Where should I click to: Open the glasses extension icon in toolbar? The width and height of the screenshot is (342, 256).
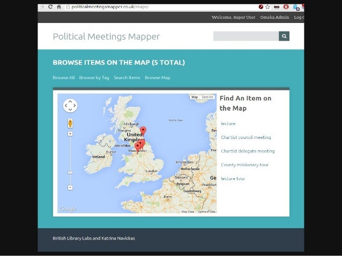pos(277,7)
